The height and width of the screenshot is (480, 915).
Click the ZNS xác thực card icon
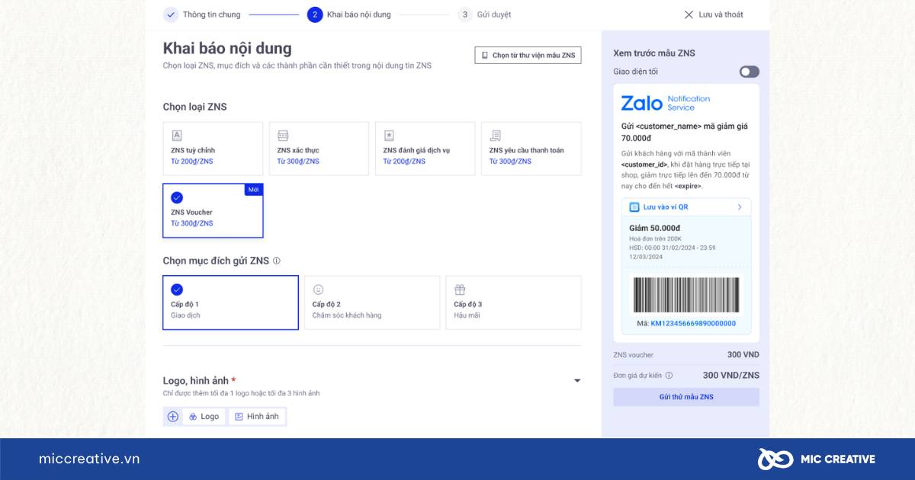point(283,135)
